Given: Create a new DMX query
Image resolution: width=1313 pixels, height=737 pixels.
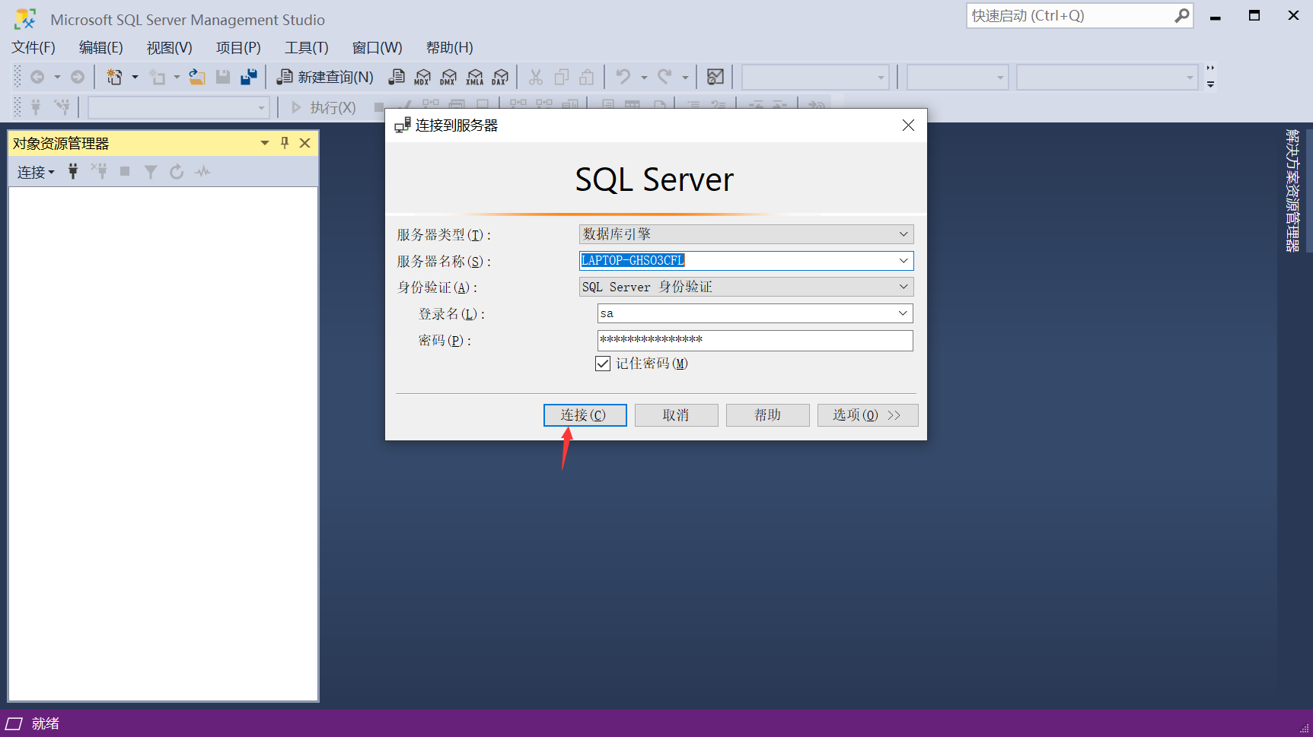Looking at the screenshot, I should (x=448, y=77).
